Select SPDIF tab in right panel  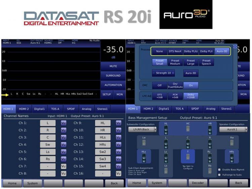195,109
